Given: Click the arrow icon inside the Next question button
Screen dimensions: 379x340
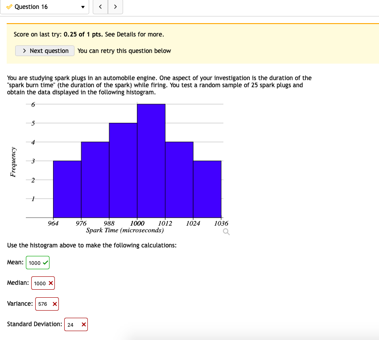Looking at the screenshot, I should point(24,51).
